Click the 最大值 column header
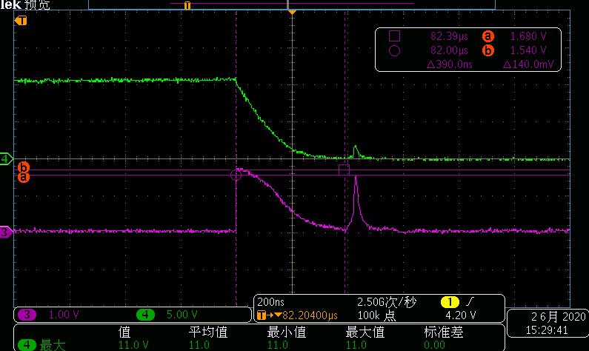 (365, 332)
